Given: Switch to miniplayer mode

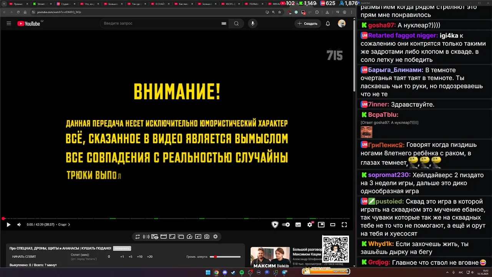Looking at the screenshot, I should click(x=321, y=225).
